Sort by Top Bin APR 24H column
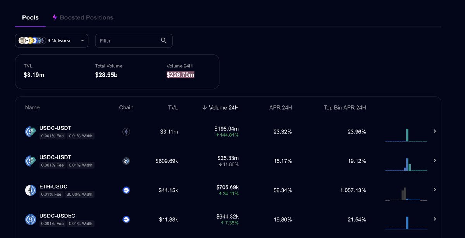Image resolution: width=465 pixels, height=238 pixels. pos(345,107)
